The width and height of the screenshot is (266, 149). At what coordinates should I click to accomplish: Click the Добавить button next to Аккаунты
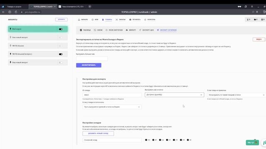pos(62,19)
